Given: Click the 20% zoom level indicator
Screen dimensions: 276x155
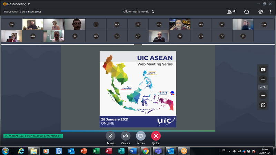Looking at the screenshot, I should pyautogui.click(x=263, y=87).
